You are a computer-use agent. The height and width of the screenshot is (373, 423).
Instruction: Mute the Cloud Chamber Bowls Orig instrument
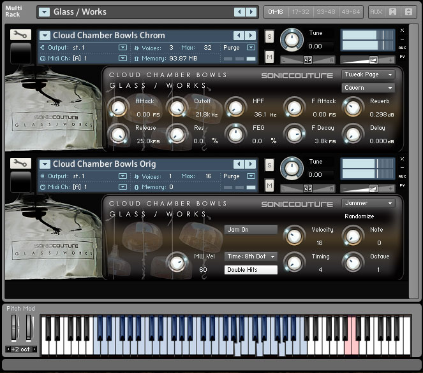(x=269, y=185)
